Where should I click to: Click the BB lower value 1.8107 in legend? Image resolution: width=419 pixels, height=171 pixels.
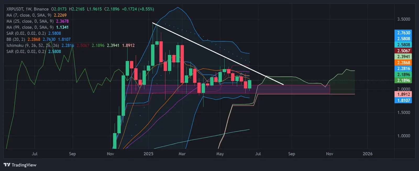pos(64,39)
